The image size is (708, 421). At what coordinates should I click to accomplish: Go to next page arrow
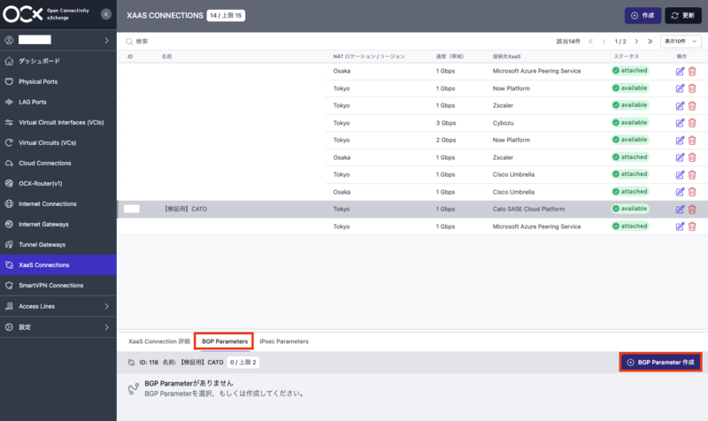click(x=636, y=41)
